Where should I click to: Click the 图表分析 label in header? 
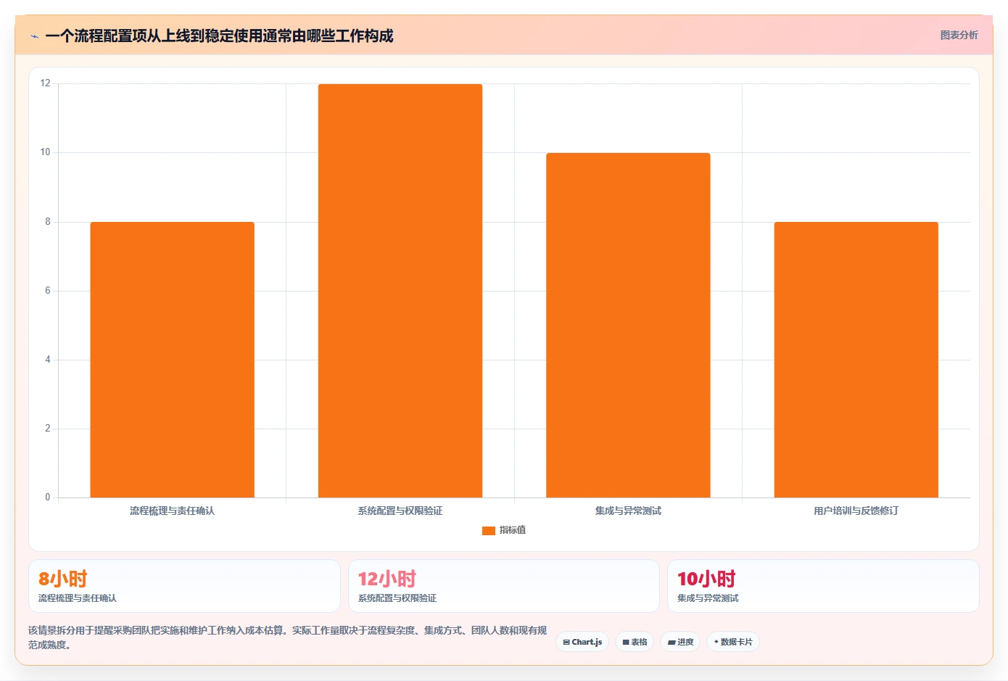[959, 35]
